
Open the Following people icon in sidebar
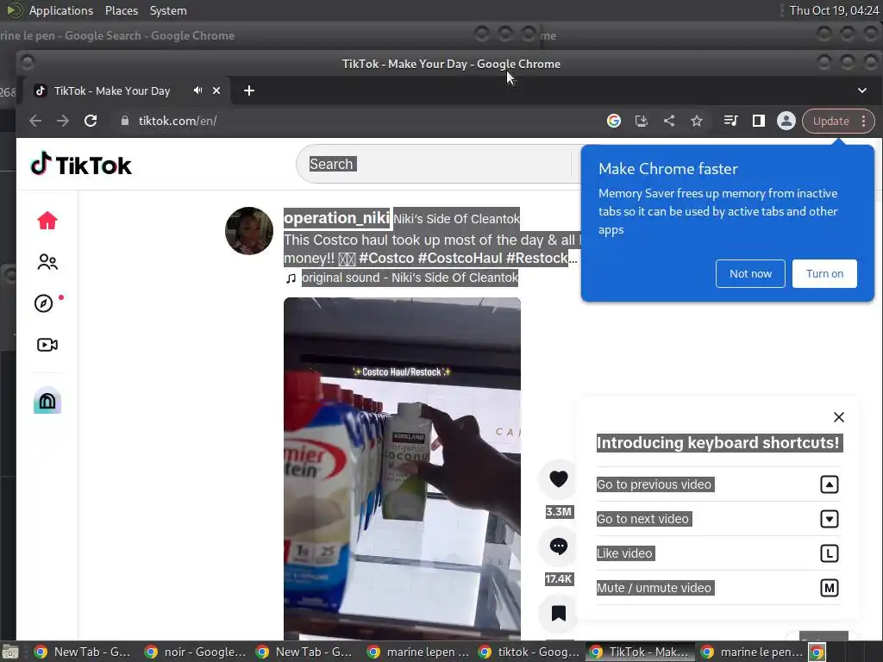[47, 262]
